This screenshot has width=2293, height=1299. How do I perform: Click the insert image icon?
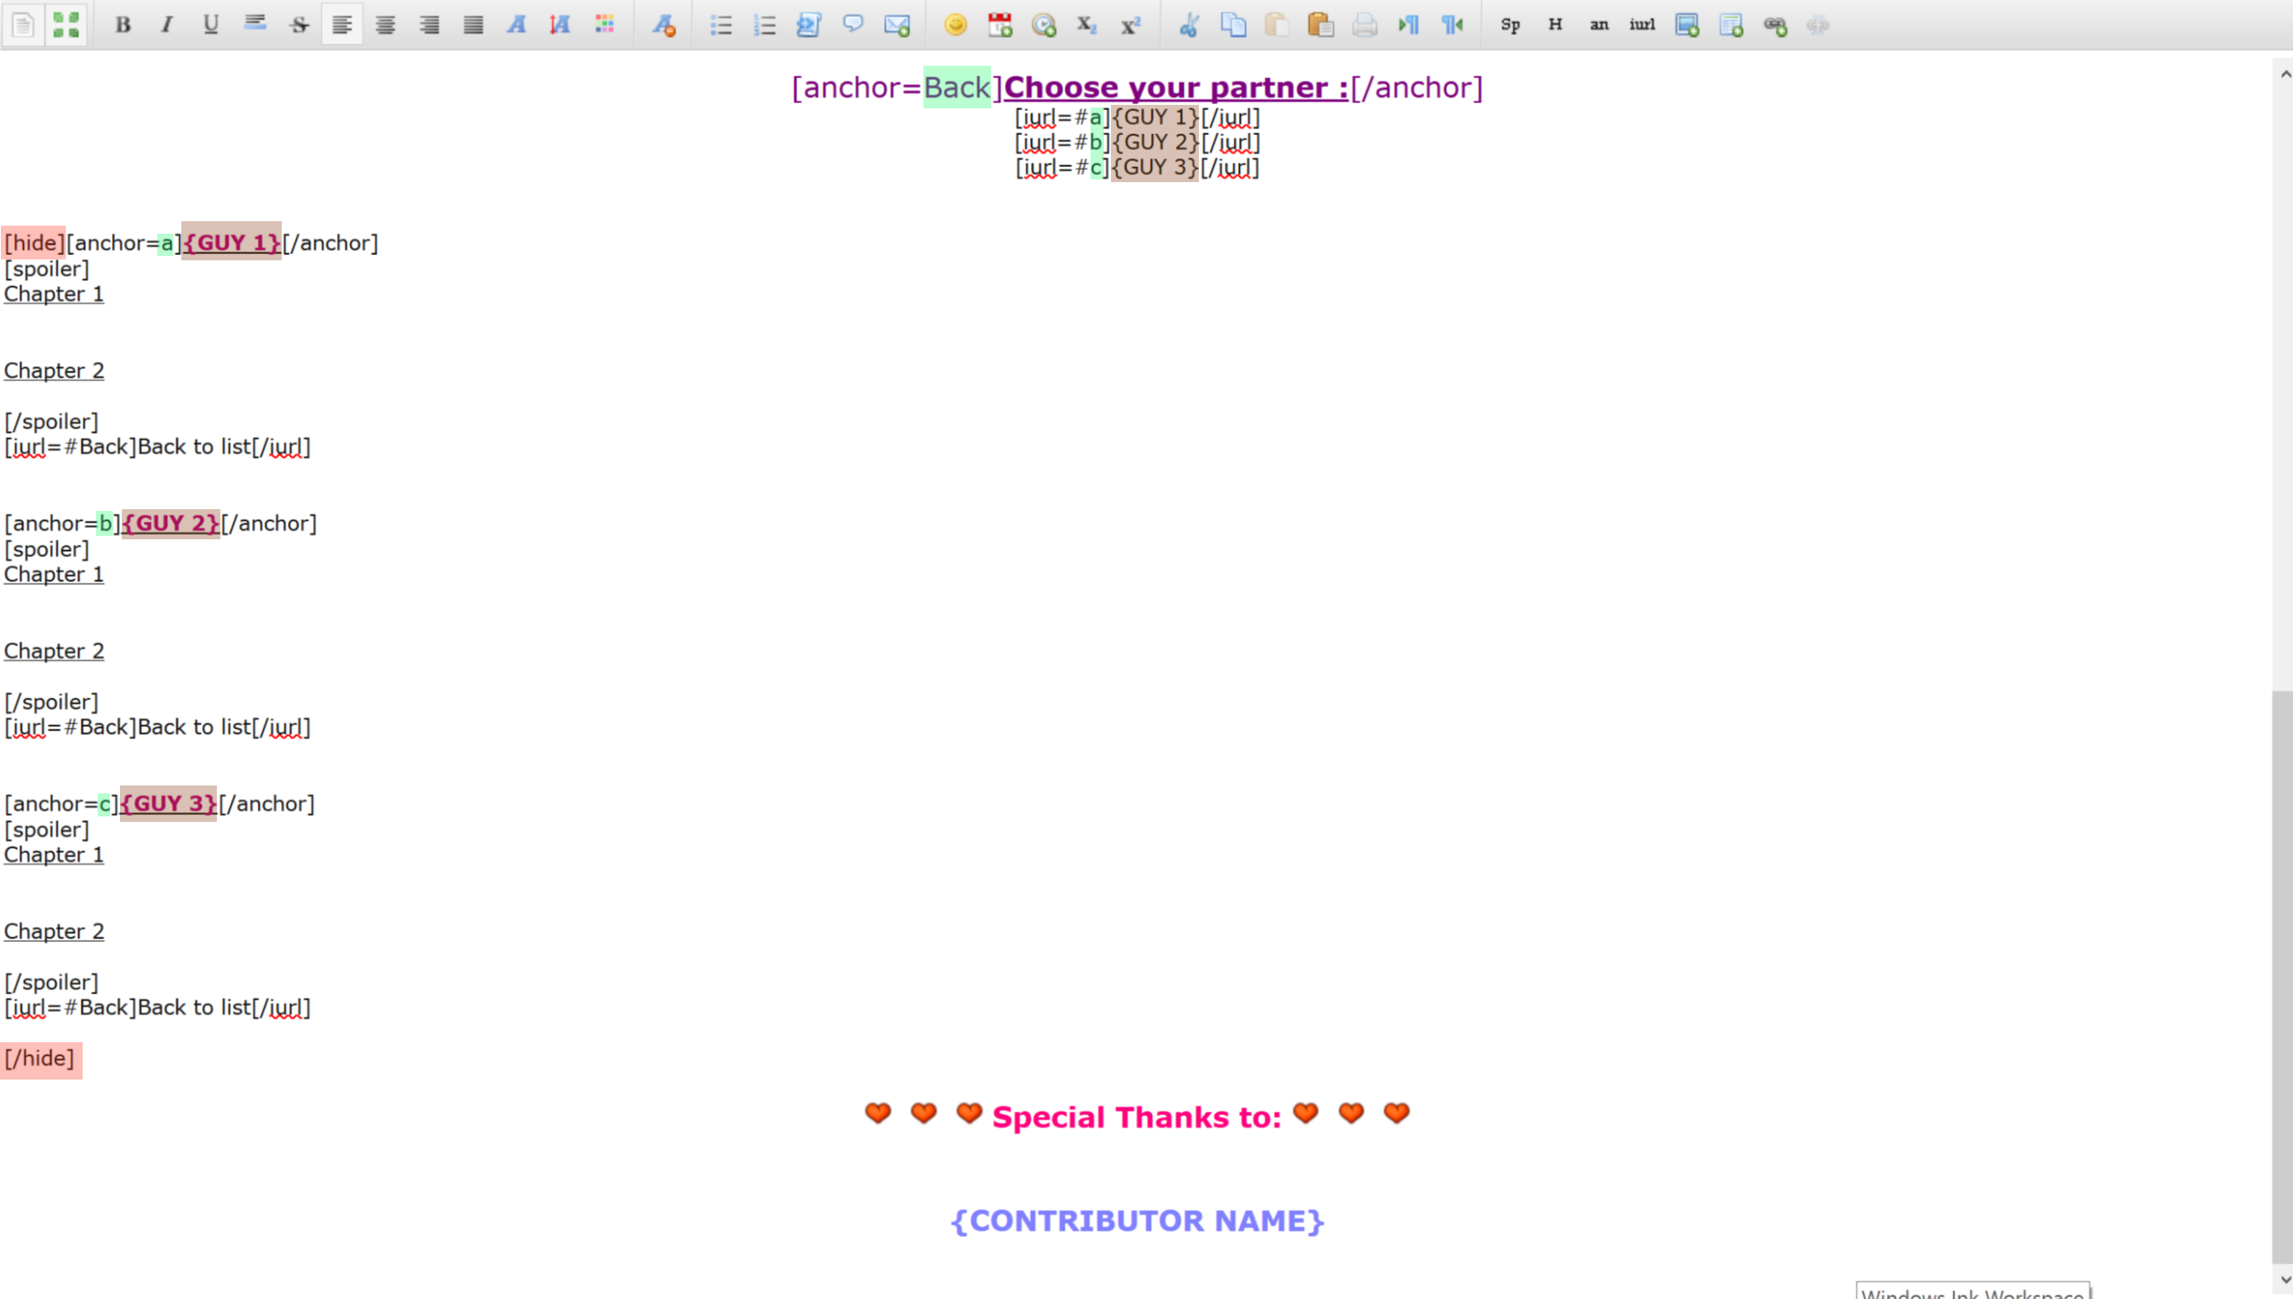point(1686,25)
